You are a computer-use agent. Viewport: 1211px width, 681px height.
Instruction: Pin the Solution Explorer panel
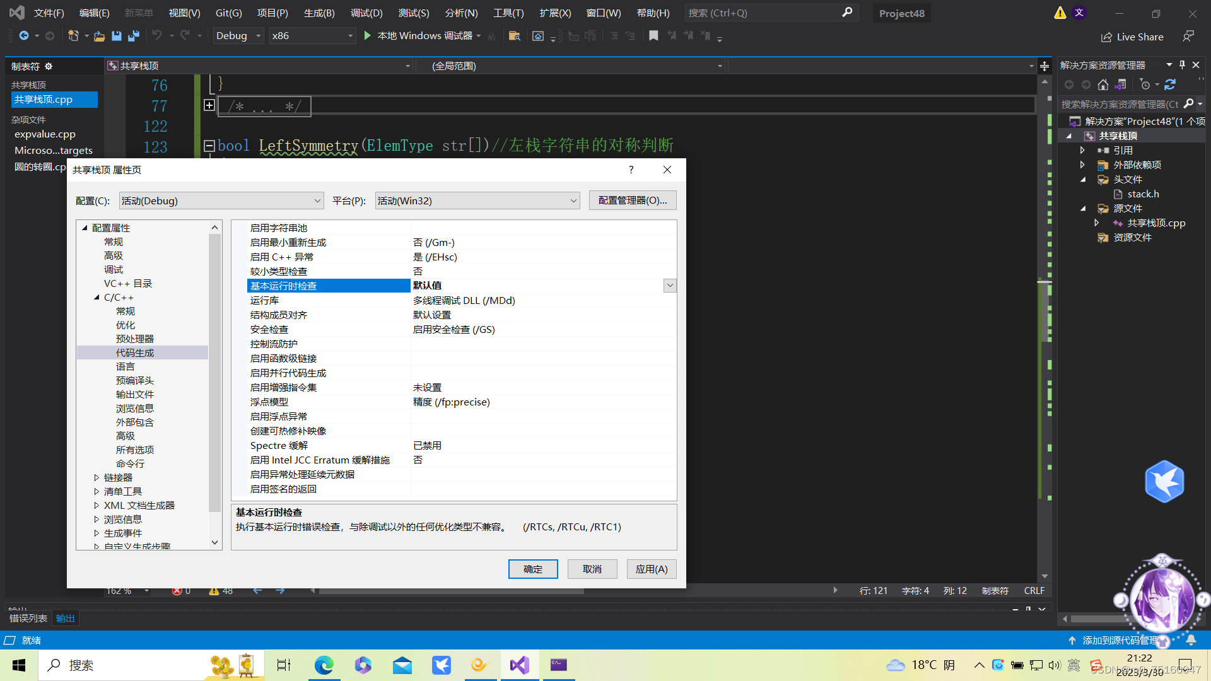click(1182, 64)
